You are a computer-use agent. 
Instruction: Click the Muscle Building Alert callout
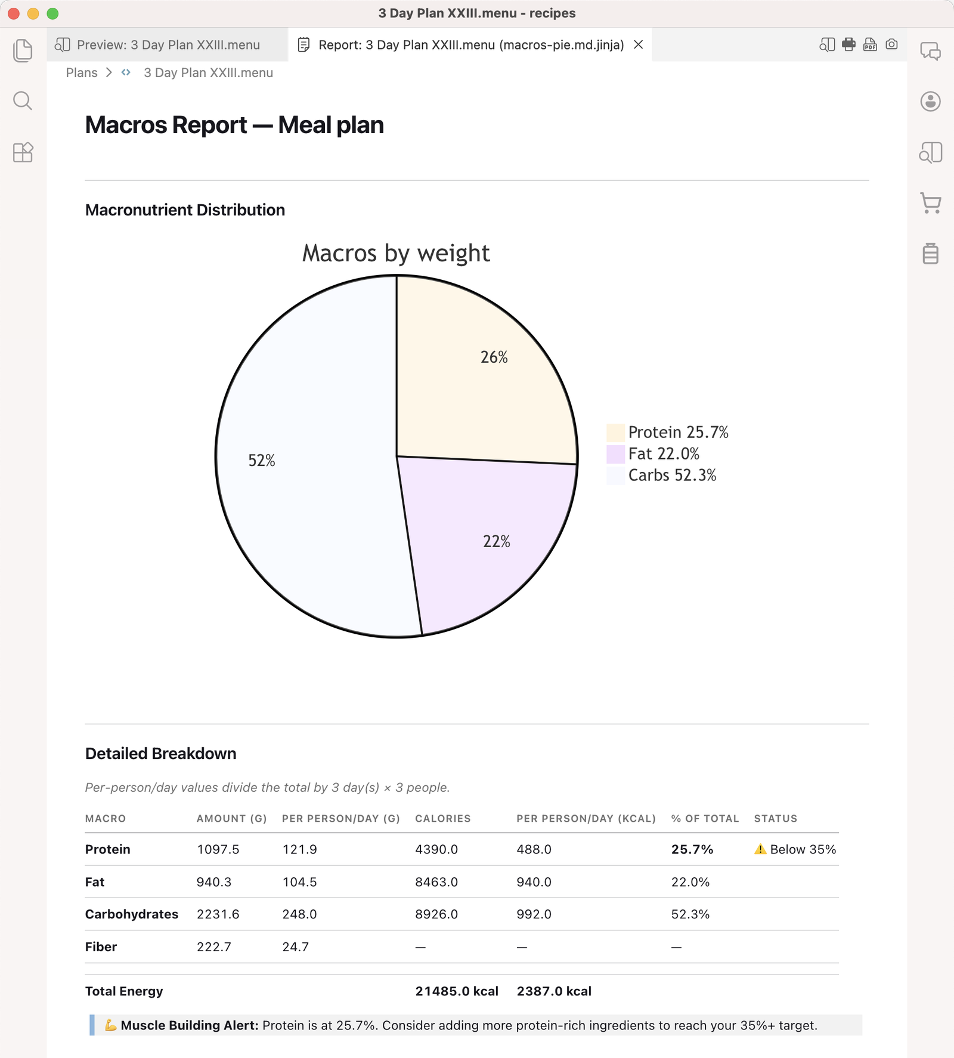tap(476, 1025)
